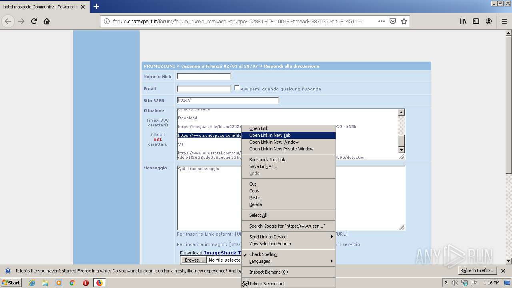Click the volume speaker tray icon
512x288 pixels.
pyautogui.click(x=455, y=283)
